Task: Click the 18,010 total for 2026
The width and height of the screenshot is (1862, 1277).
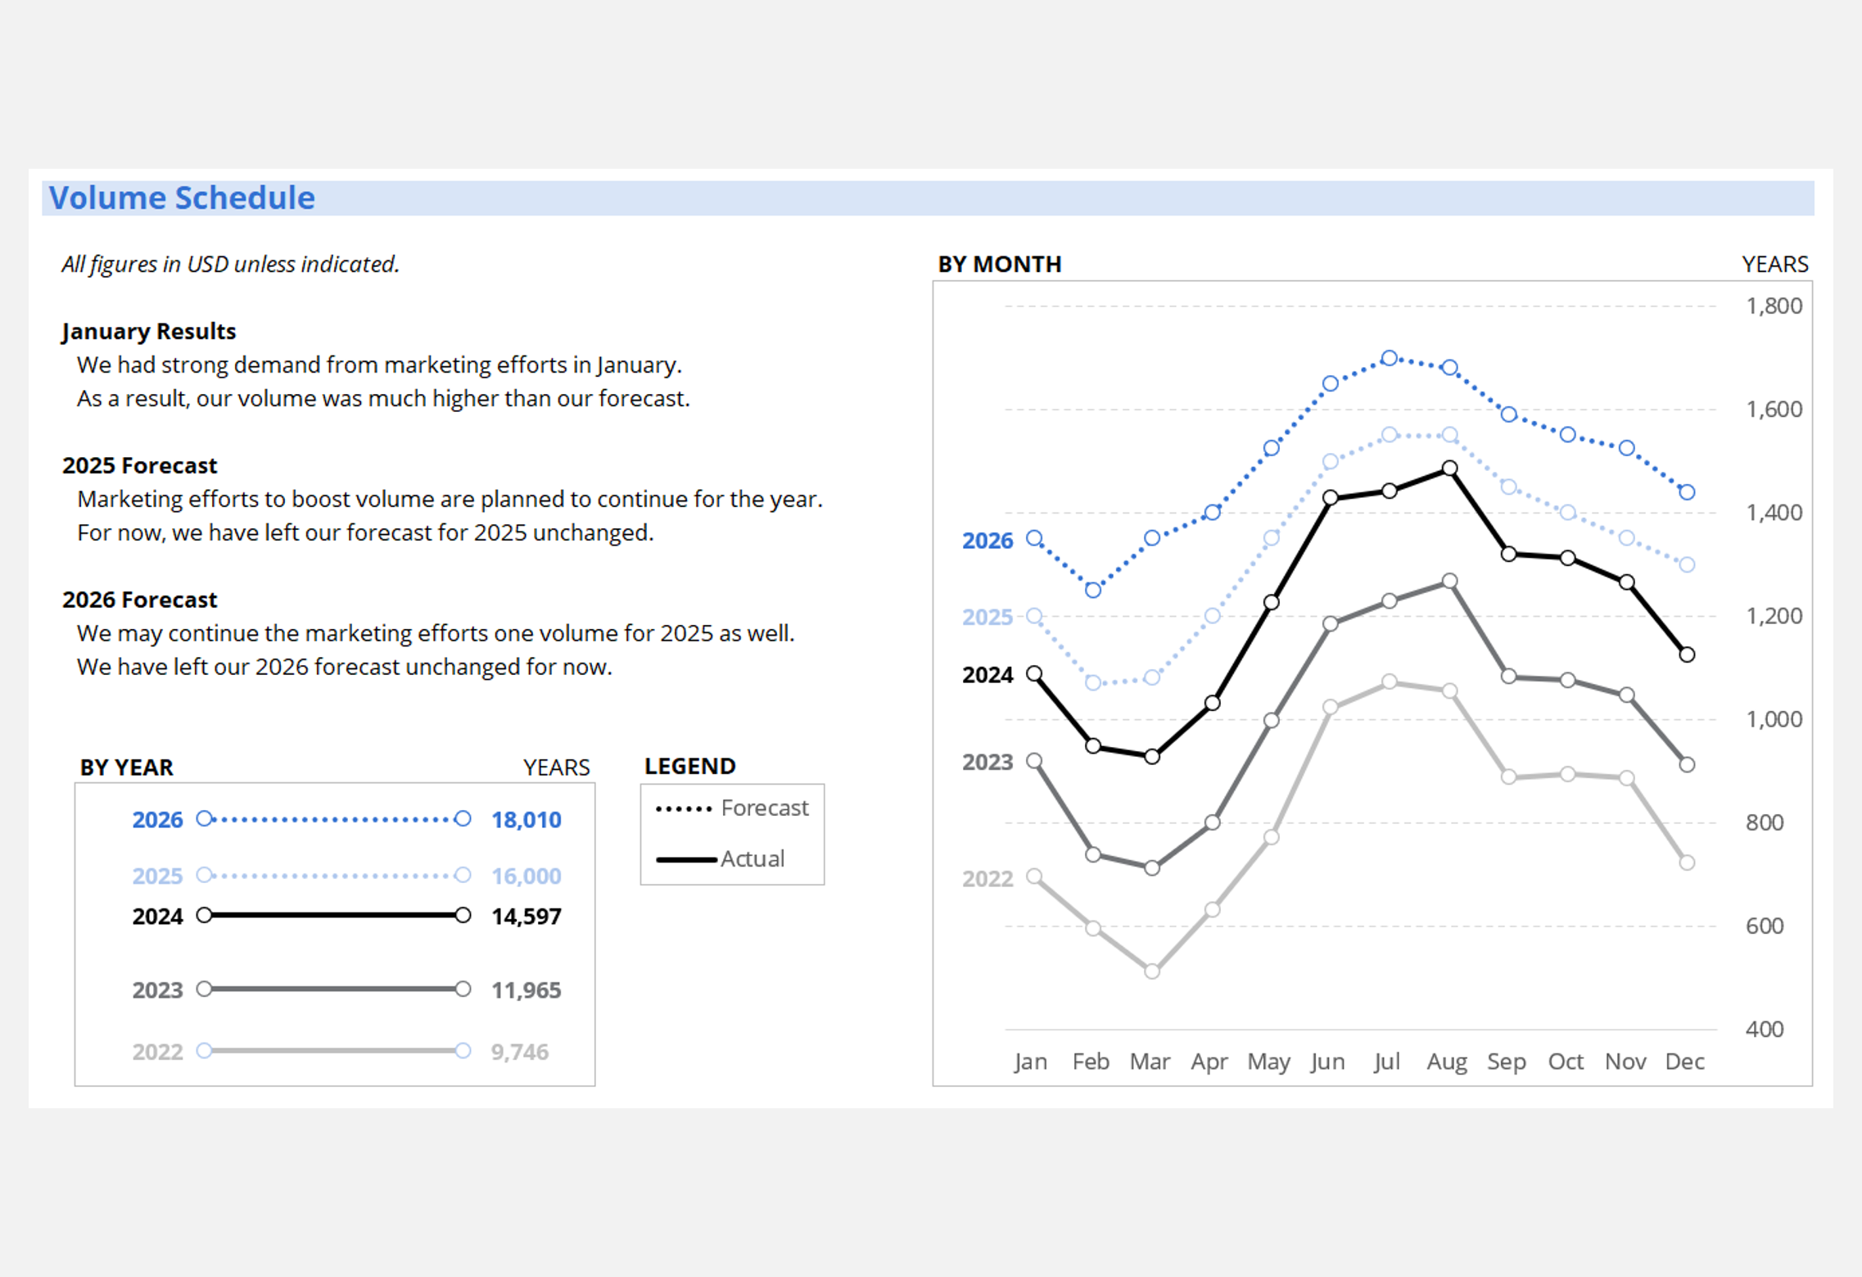Action: pos(526,820)
